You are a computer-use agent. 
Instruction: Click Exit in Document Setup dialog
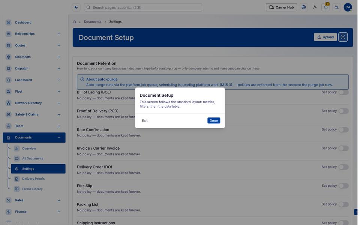click(145, 120)
